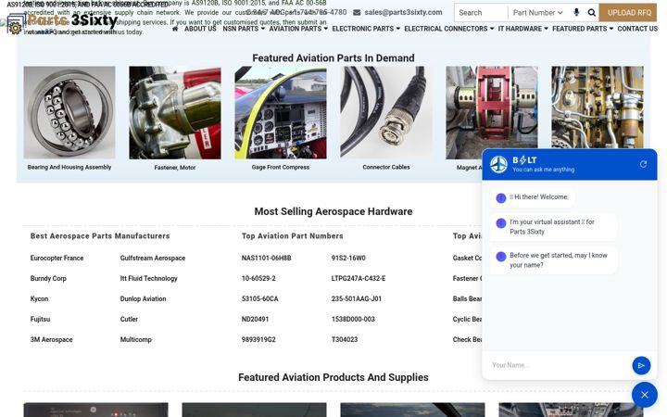Open the Contact Us page
Image resolution: width=667 pixels, height=417 pixels.
tap(637, 29)
